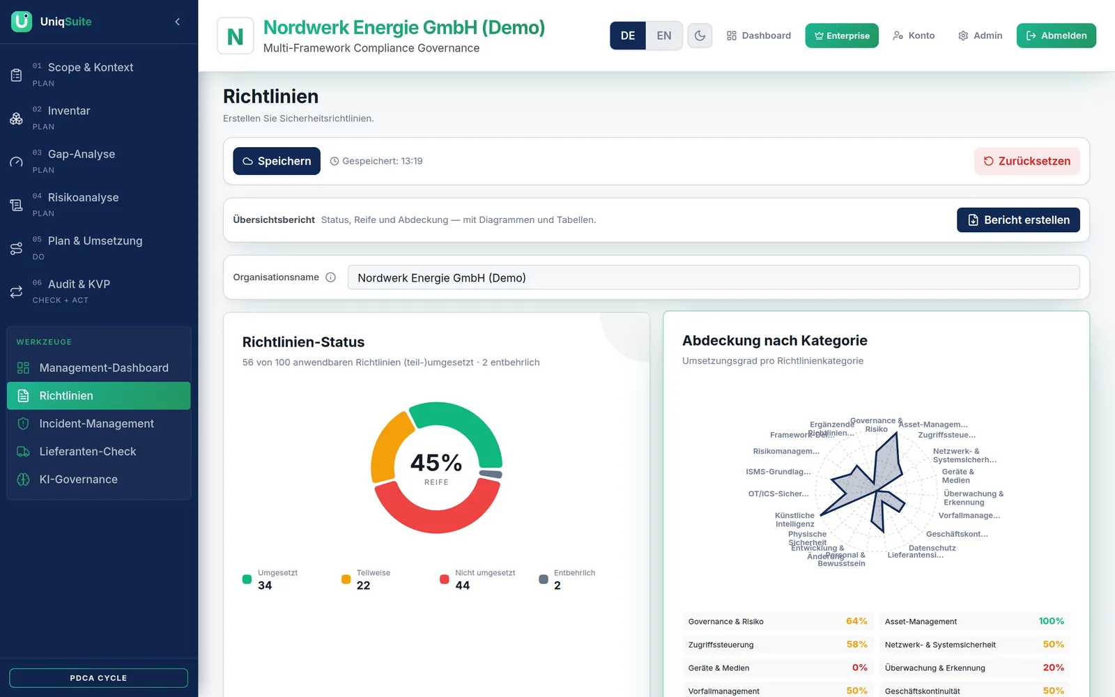Click the Governance & Risiko 64% row

[778, 622]
